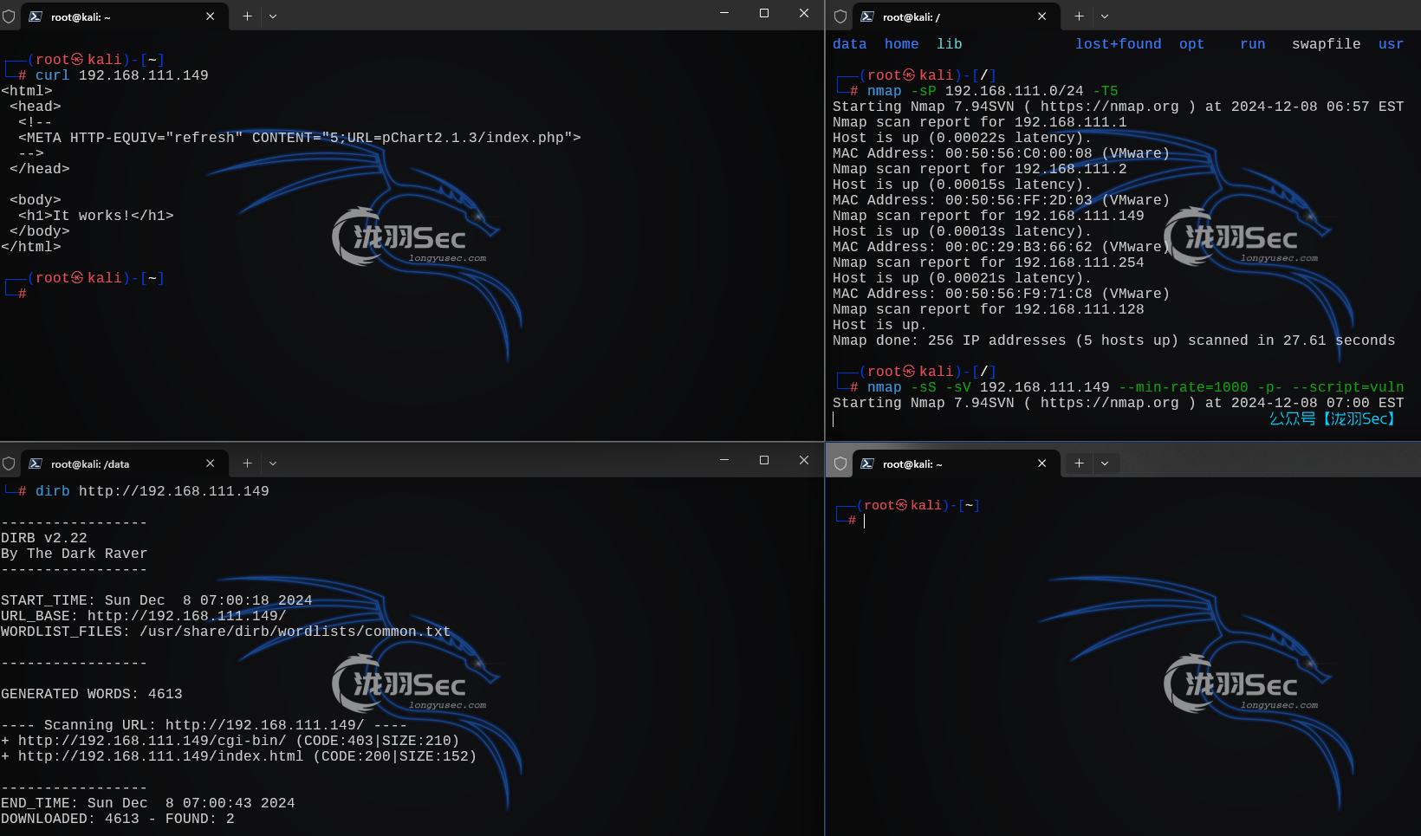Image resolution: width=1421 pixels, height=836 pixels.
Task: Close the 'root@kali: /data' tab
Action: pos(210,463)
